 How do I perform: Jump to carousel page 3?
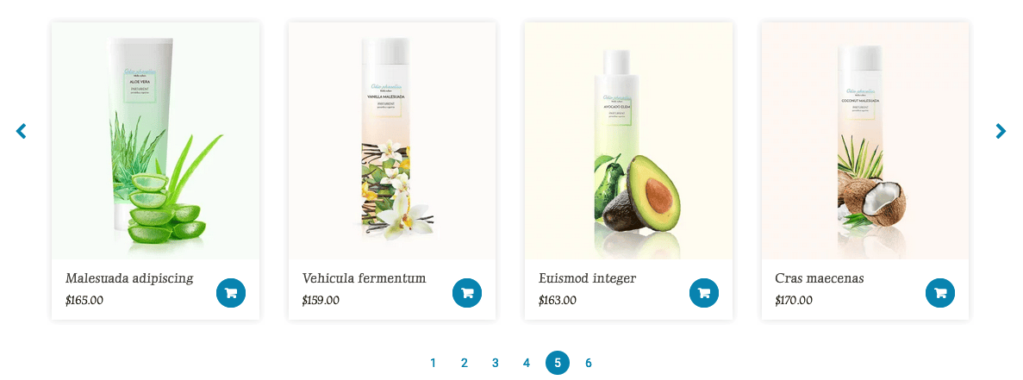pyautogui.click(x=496, y=363)
